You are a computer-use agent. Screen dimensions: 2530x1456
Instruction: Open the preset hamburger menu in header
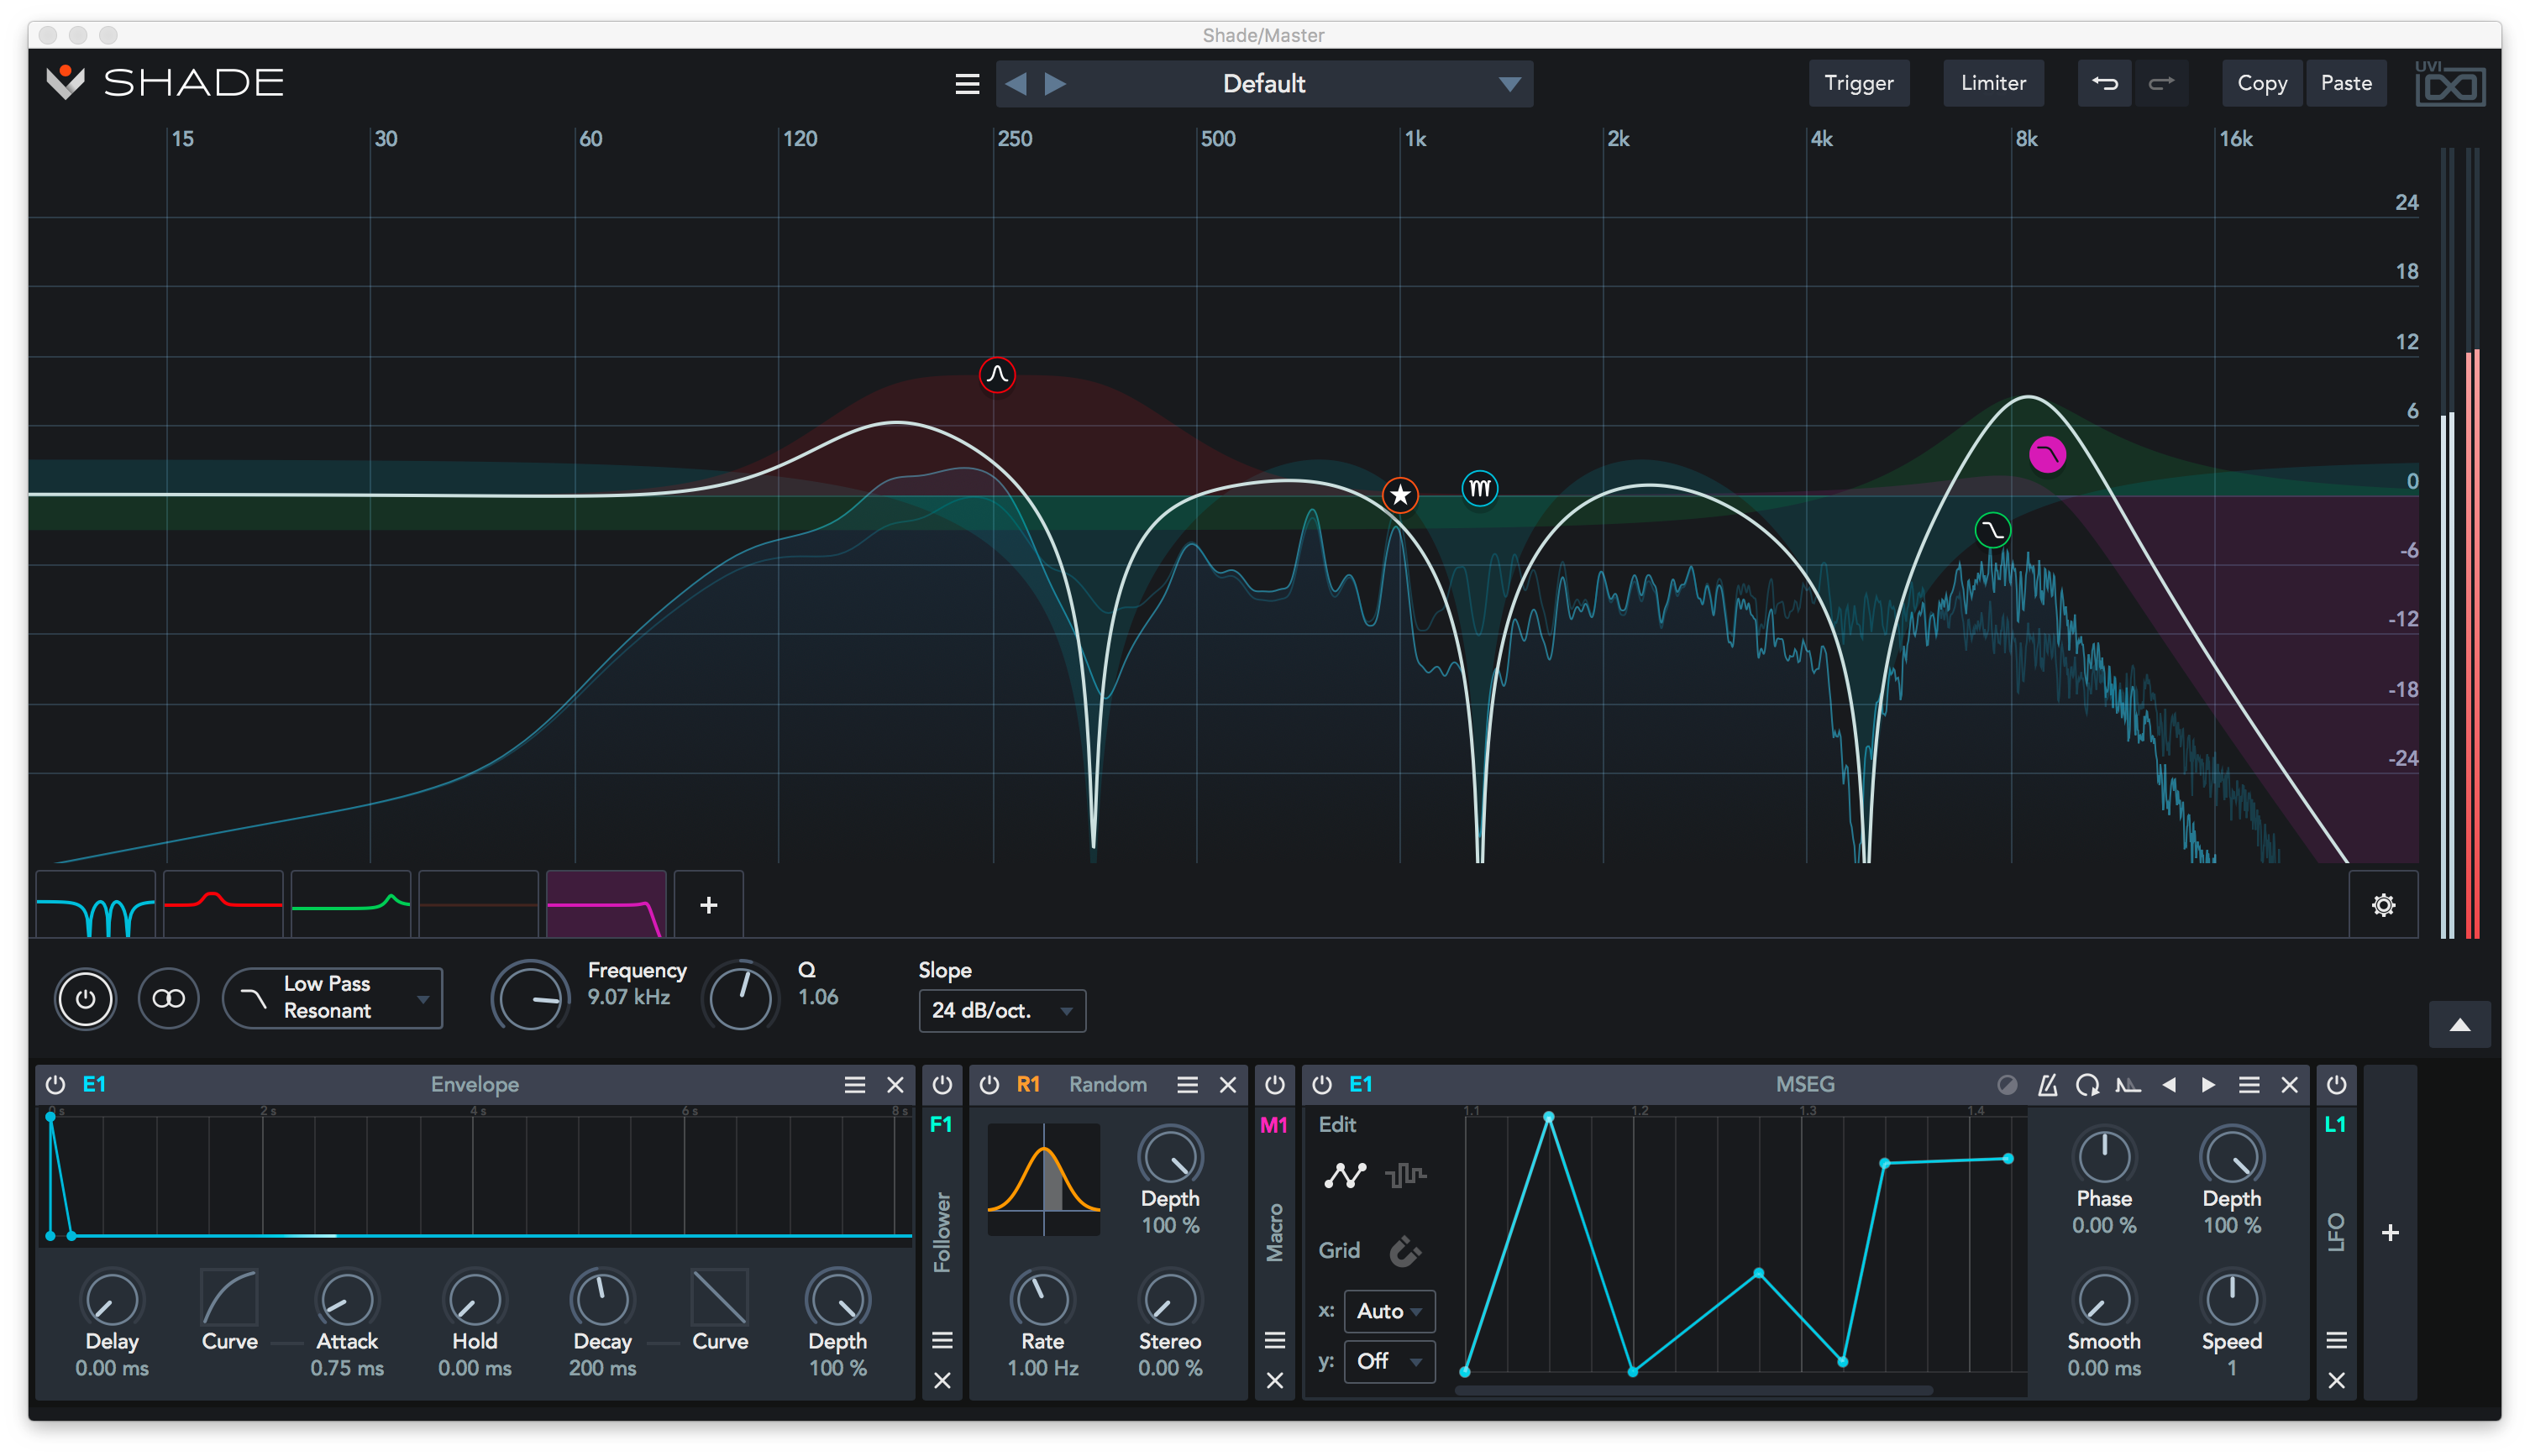[x=966, y=84]
